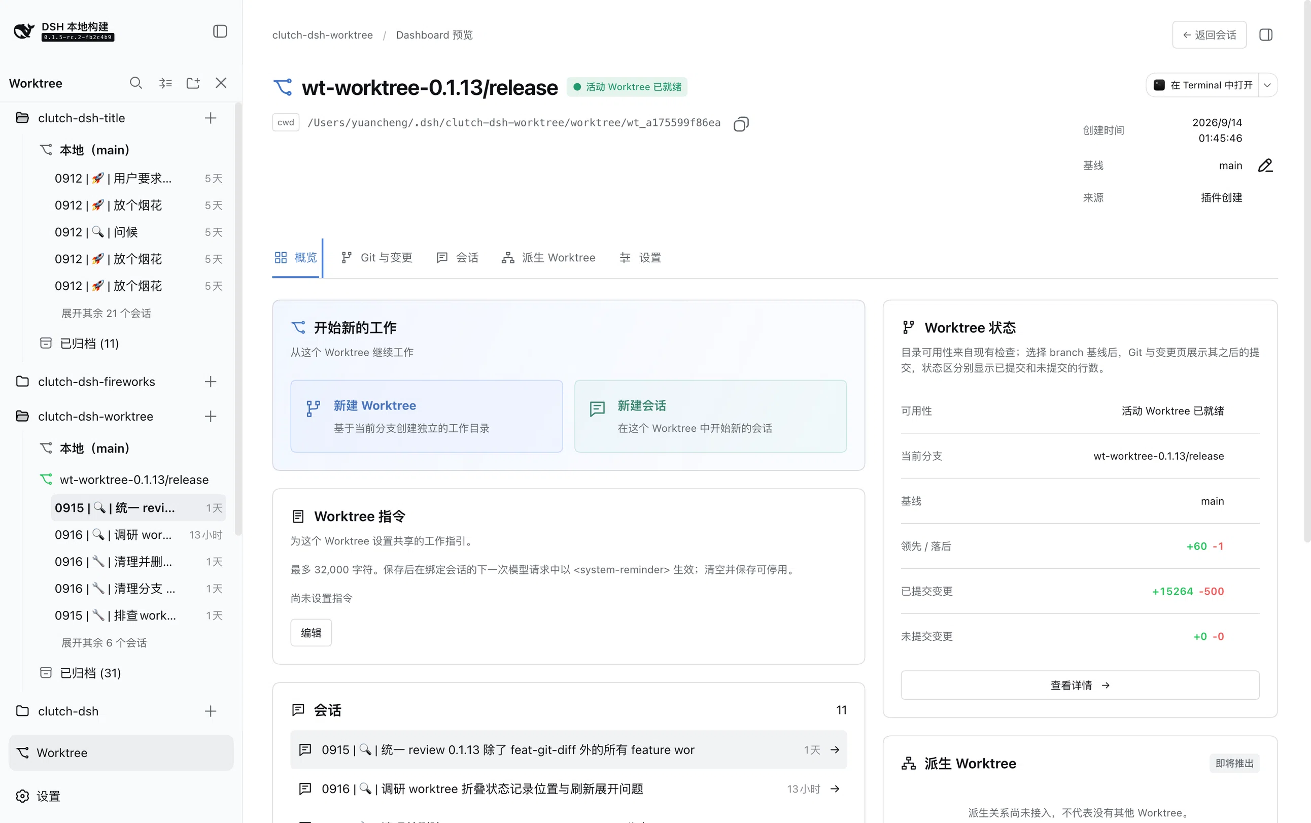The height and width of the screenshot is (823, 1311).
Task: Open session 0915 排查 work...
Action: (x=139, y=615)
